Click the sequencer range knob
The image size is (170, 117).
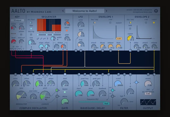(67, 23)
